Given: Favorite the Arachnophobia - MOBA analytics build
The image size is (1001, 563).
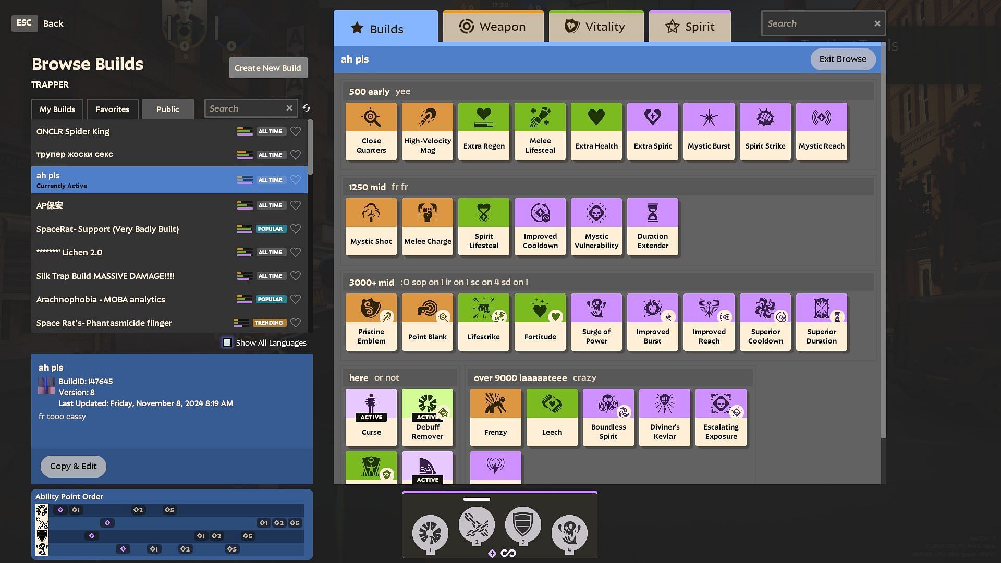Looking at the screenshot, I should (x=296, y=300).
